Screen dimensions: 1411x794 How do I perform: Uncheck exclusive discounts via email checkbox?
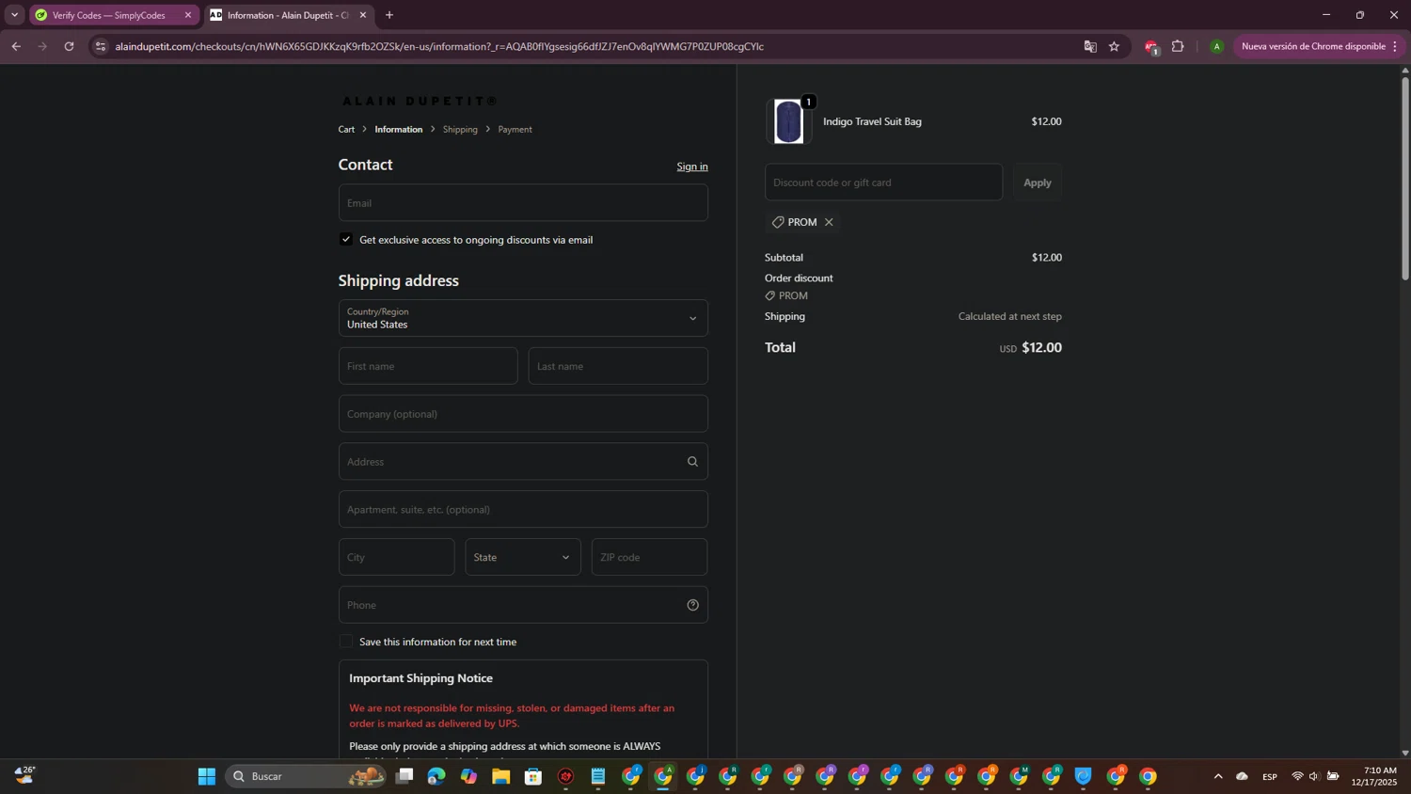pos(346,240)
